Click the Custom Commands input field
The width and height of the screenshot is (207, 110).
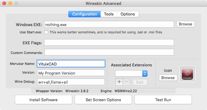(109, 52)
